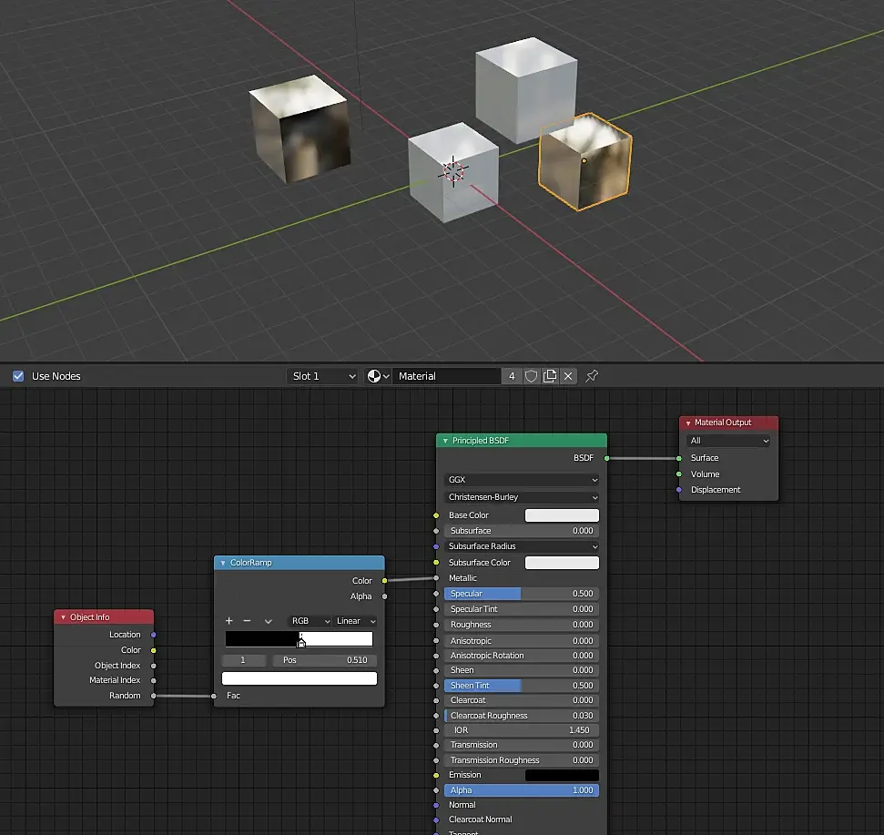Open the GGX distribution dropdown

point(522,480)
